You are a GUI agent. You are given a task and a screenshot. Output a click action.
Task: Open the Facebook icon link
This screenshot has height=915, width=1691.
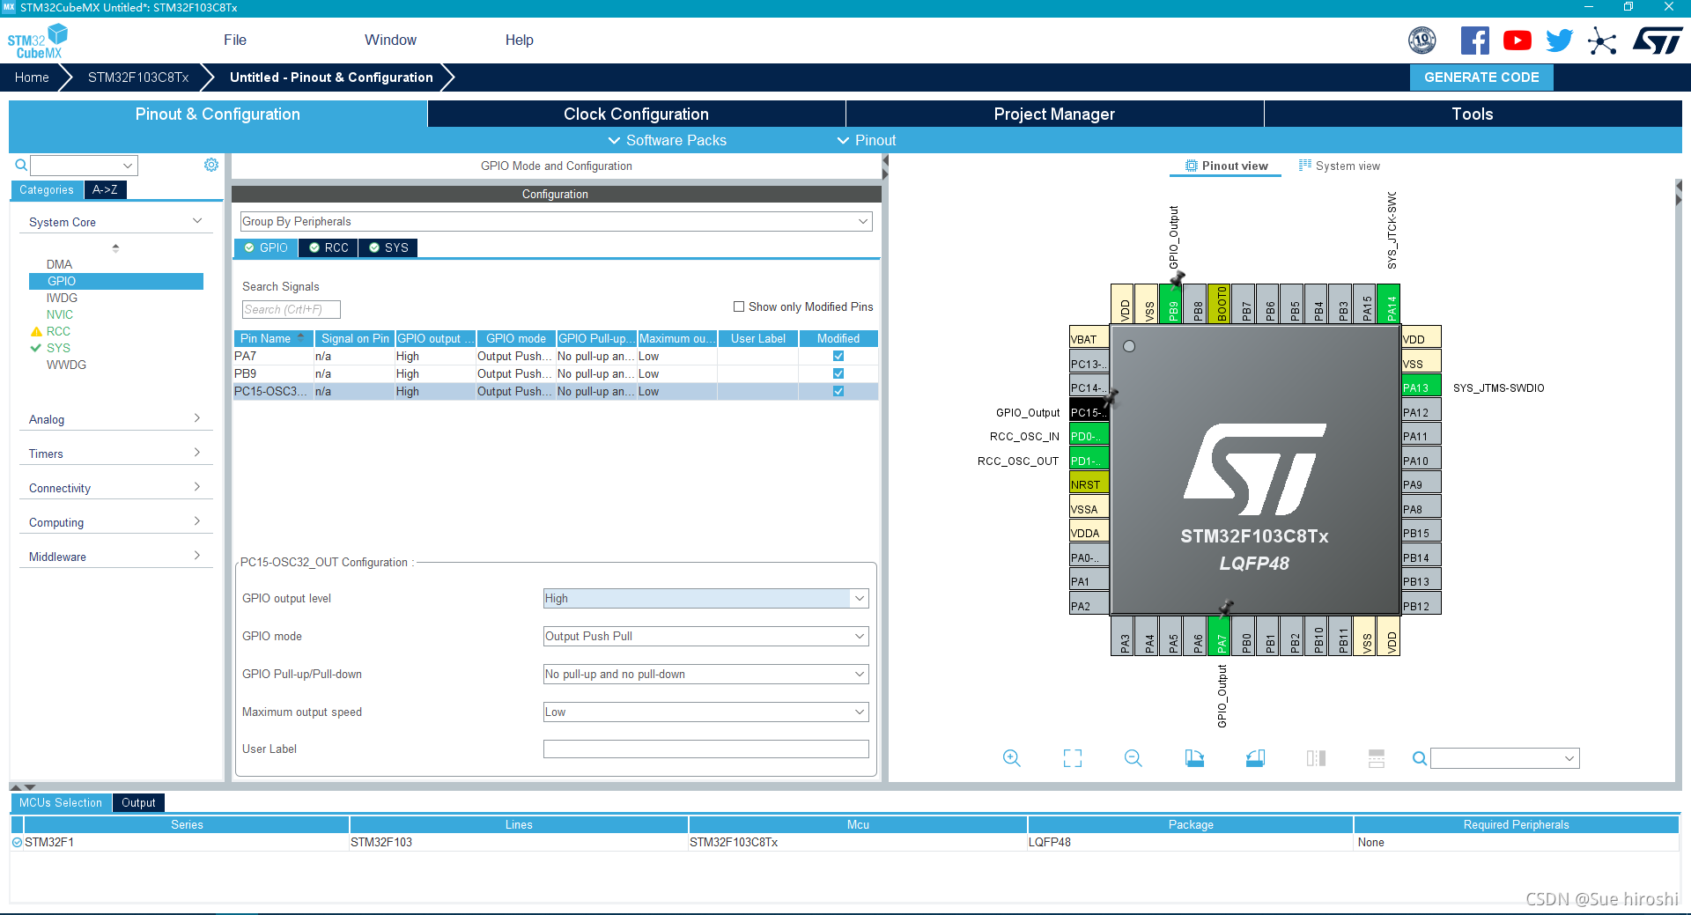1475,41
